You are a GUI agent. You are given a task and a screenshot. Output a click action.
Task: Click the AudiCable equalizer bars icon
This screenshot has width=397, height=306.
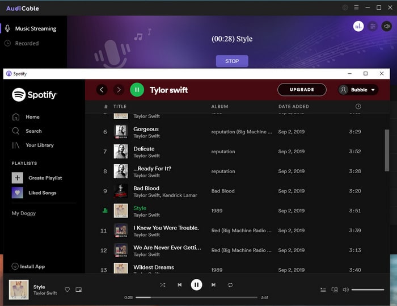point(358,26)
